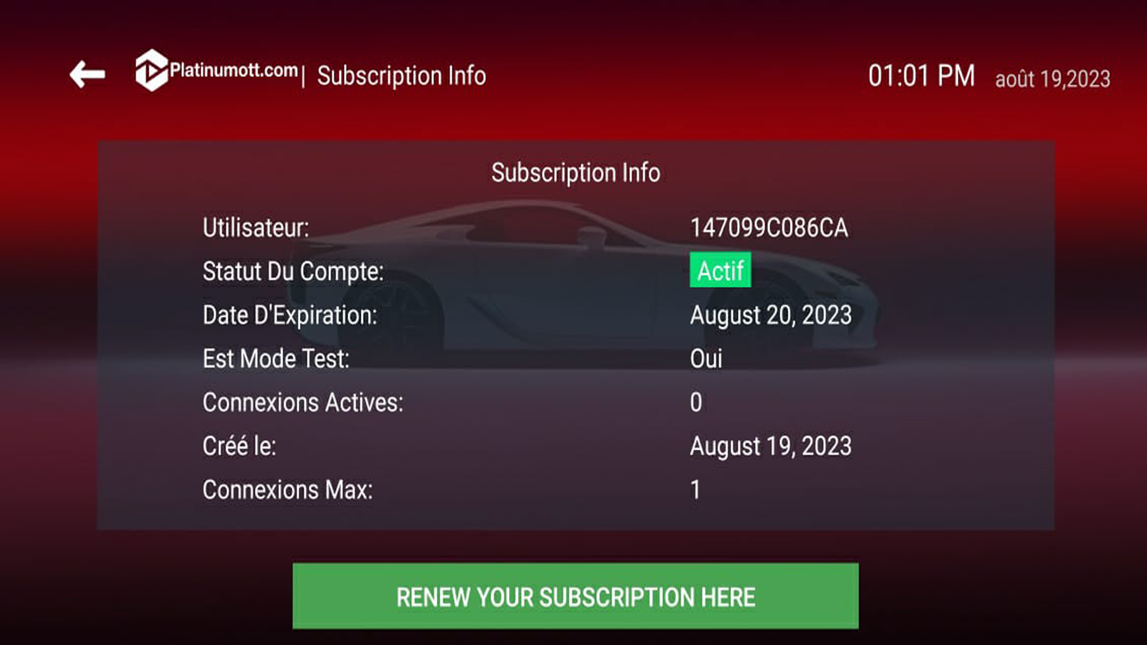Click the Statut Du Compte label

click(x=293, y=272)
